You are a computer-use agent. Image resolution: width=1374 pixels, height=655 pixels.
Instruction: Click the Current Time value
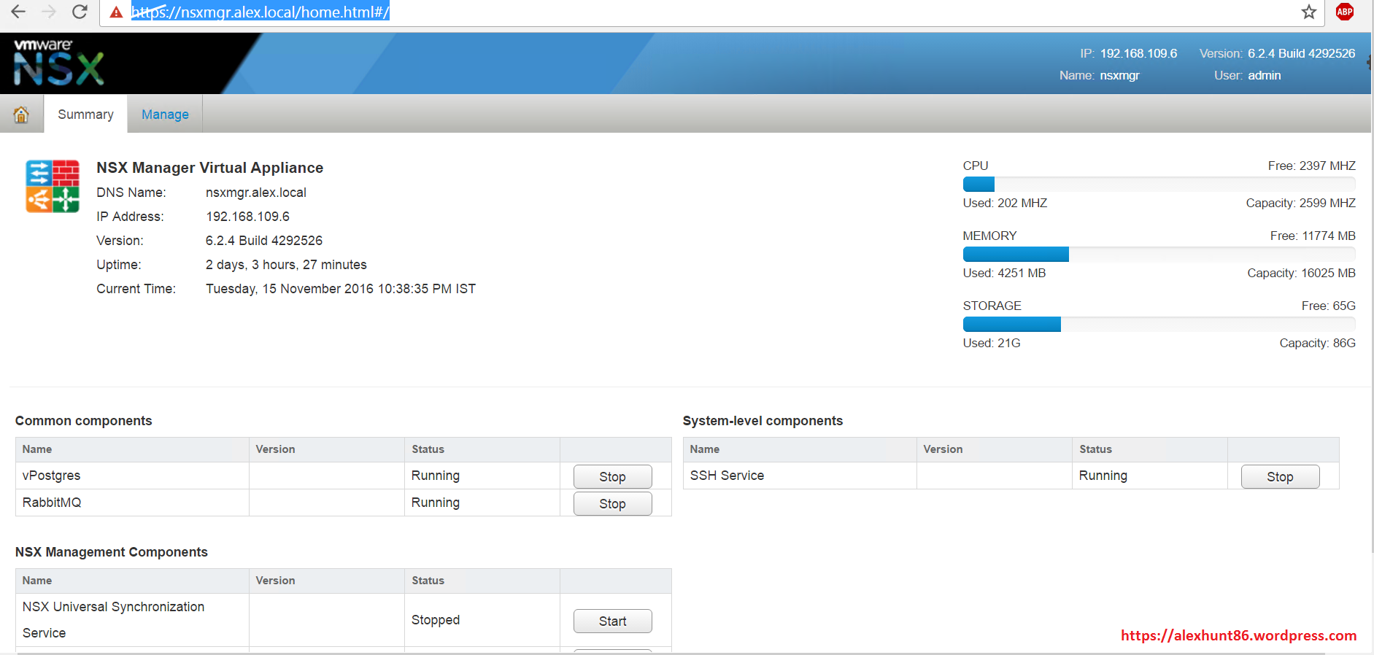pyautogui.click(x=341, y=289)
